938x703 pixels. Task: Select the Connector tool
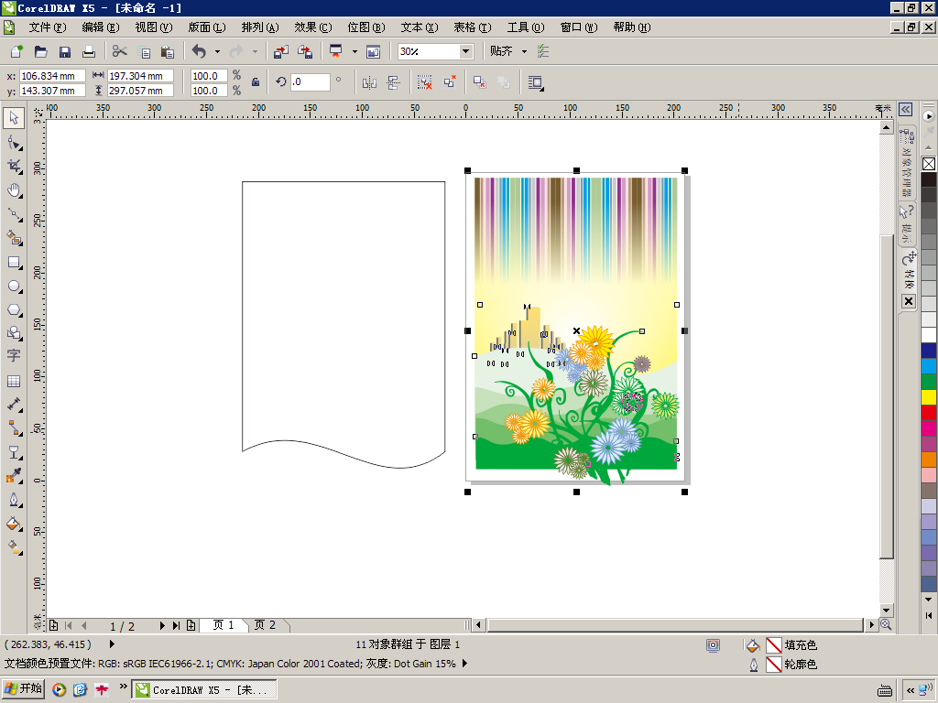pyautogui.click(x=14, y=428)
